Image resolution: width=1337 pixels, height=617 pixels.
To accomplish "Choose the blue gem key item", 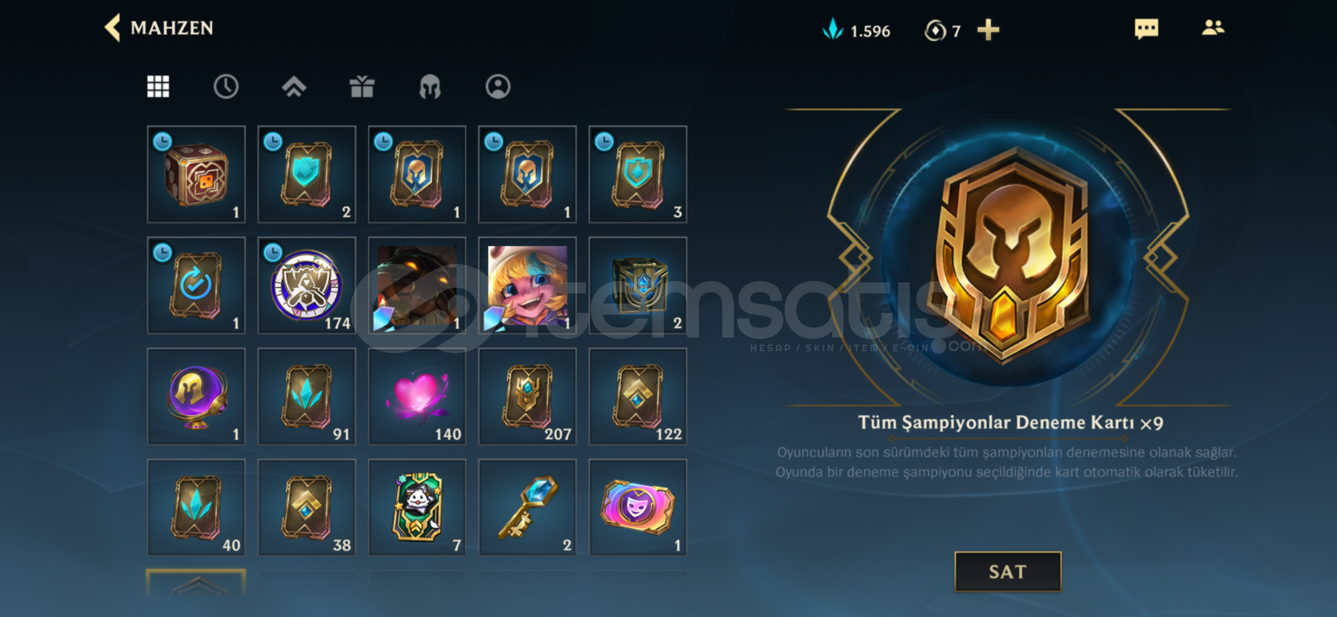I will (x=527, y=507).
